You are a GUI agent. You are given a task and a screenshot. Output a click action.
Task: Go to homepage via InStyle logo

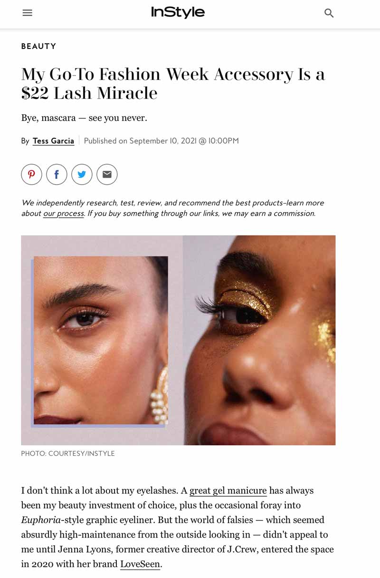click(x=178, y=12)
